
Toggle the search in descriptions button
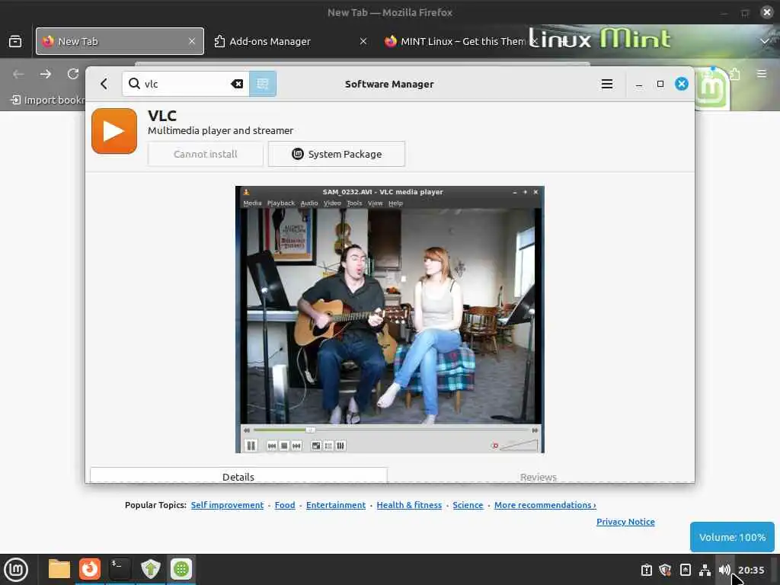[x=263, y=84]
